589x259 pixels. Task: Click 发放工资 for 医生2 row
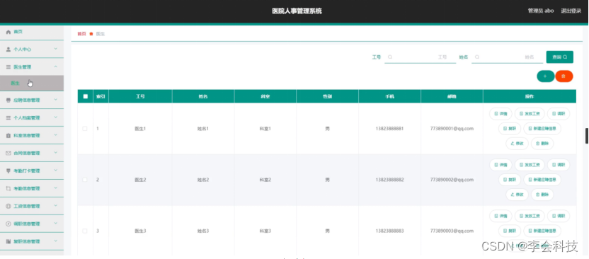point(530,164)
